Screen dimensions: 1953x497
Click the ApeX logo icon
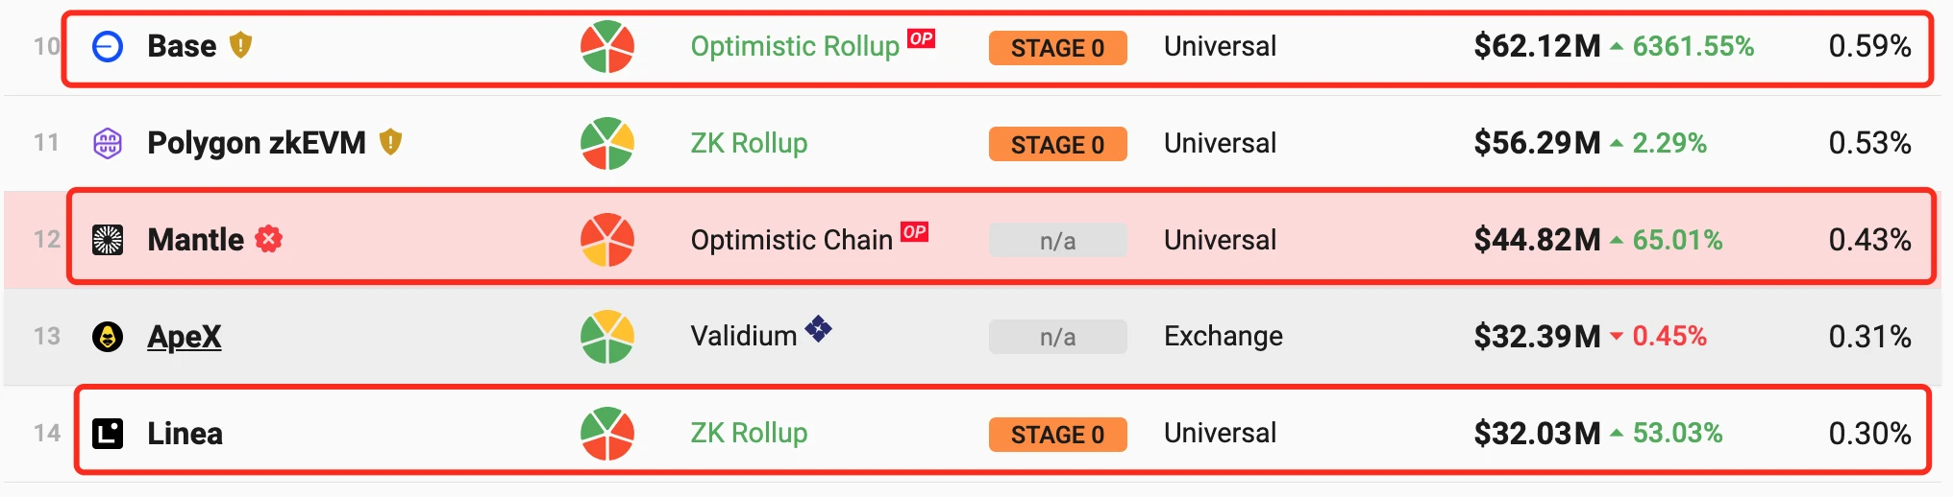coord(108,337)
